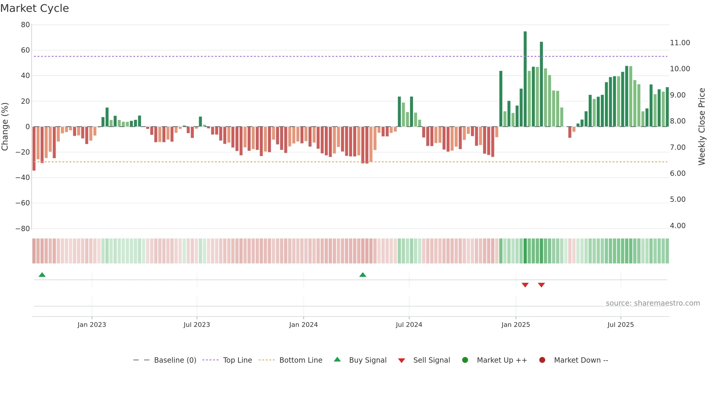Click the −80 tick on the left axis

pyautogui.click(x=23, y=228)
